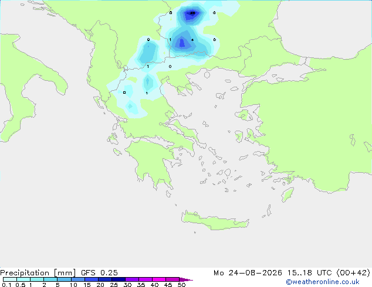Click the 'Precipitation' title text

coord(25,273)
